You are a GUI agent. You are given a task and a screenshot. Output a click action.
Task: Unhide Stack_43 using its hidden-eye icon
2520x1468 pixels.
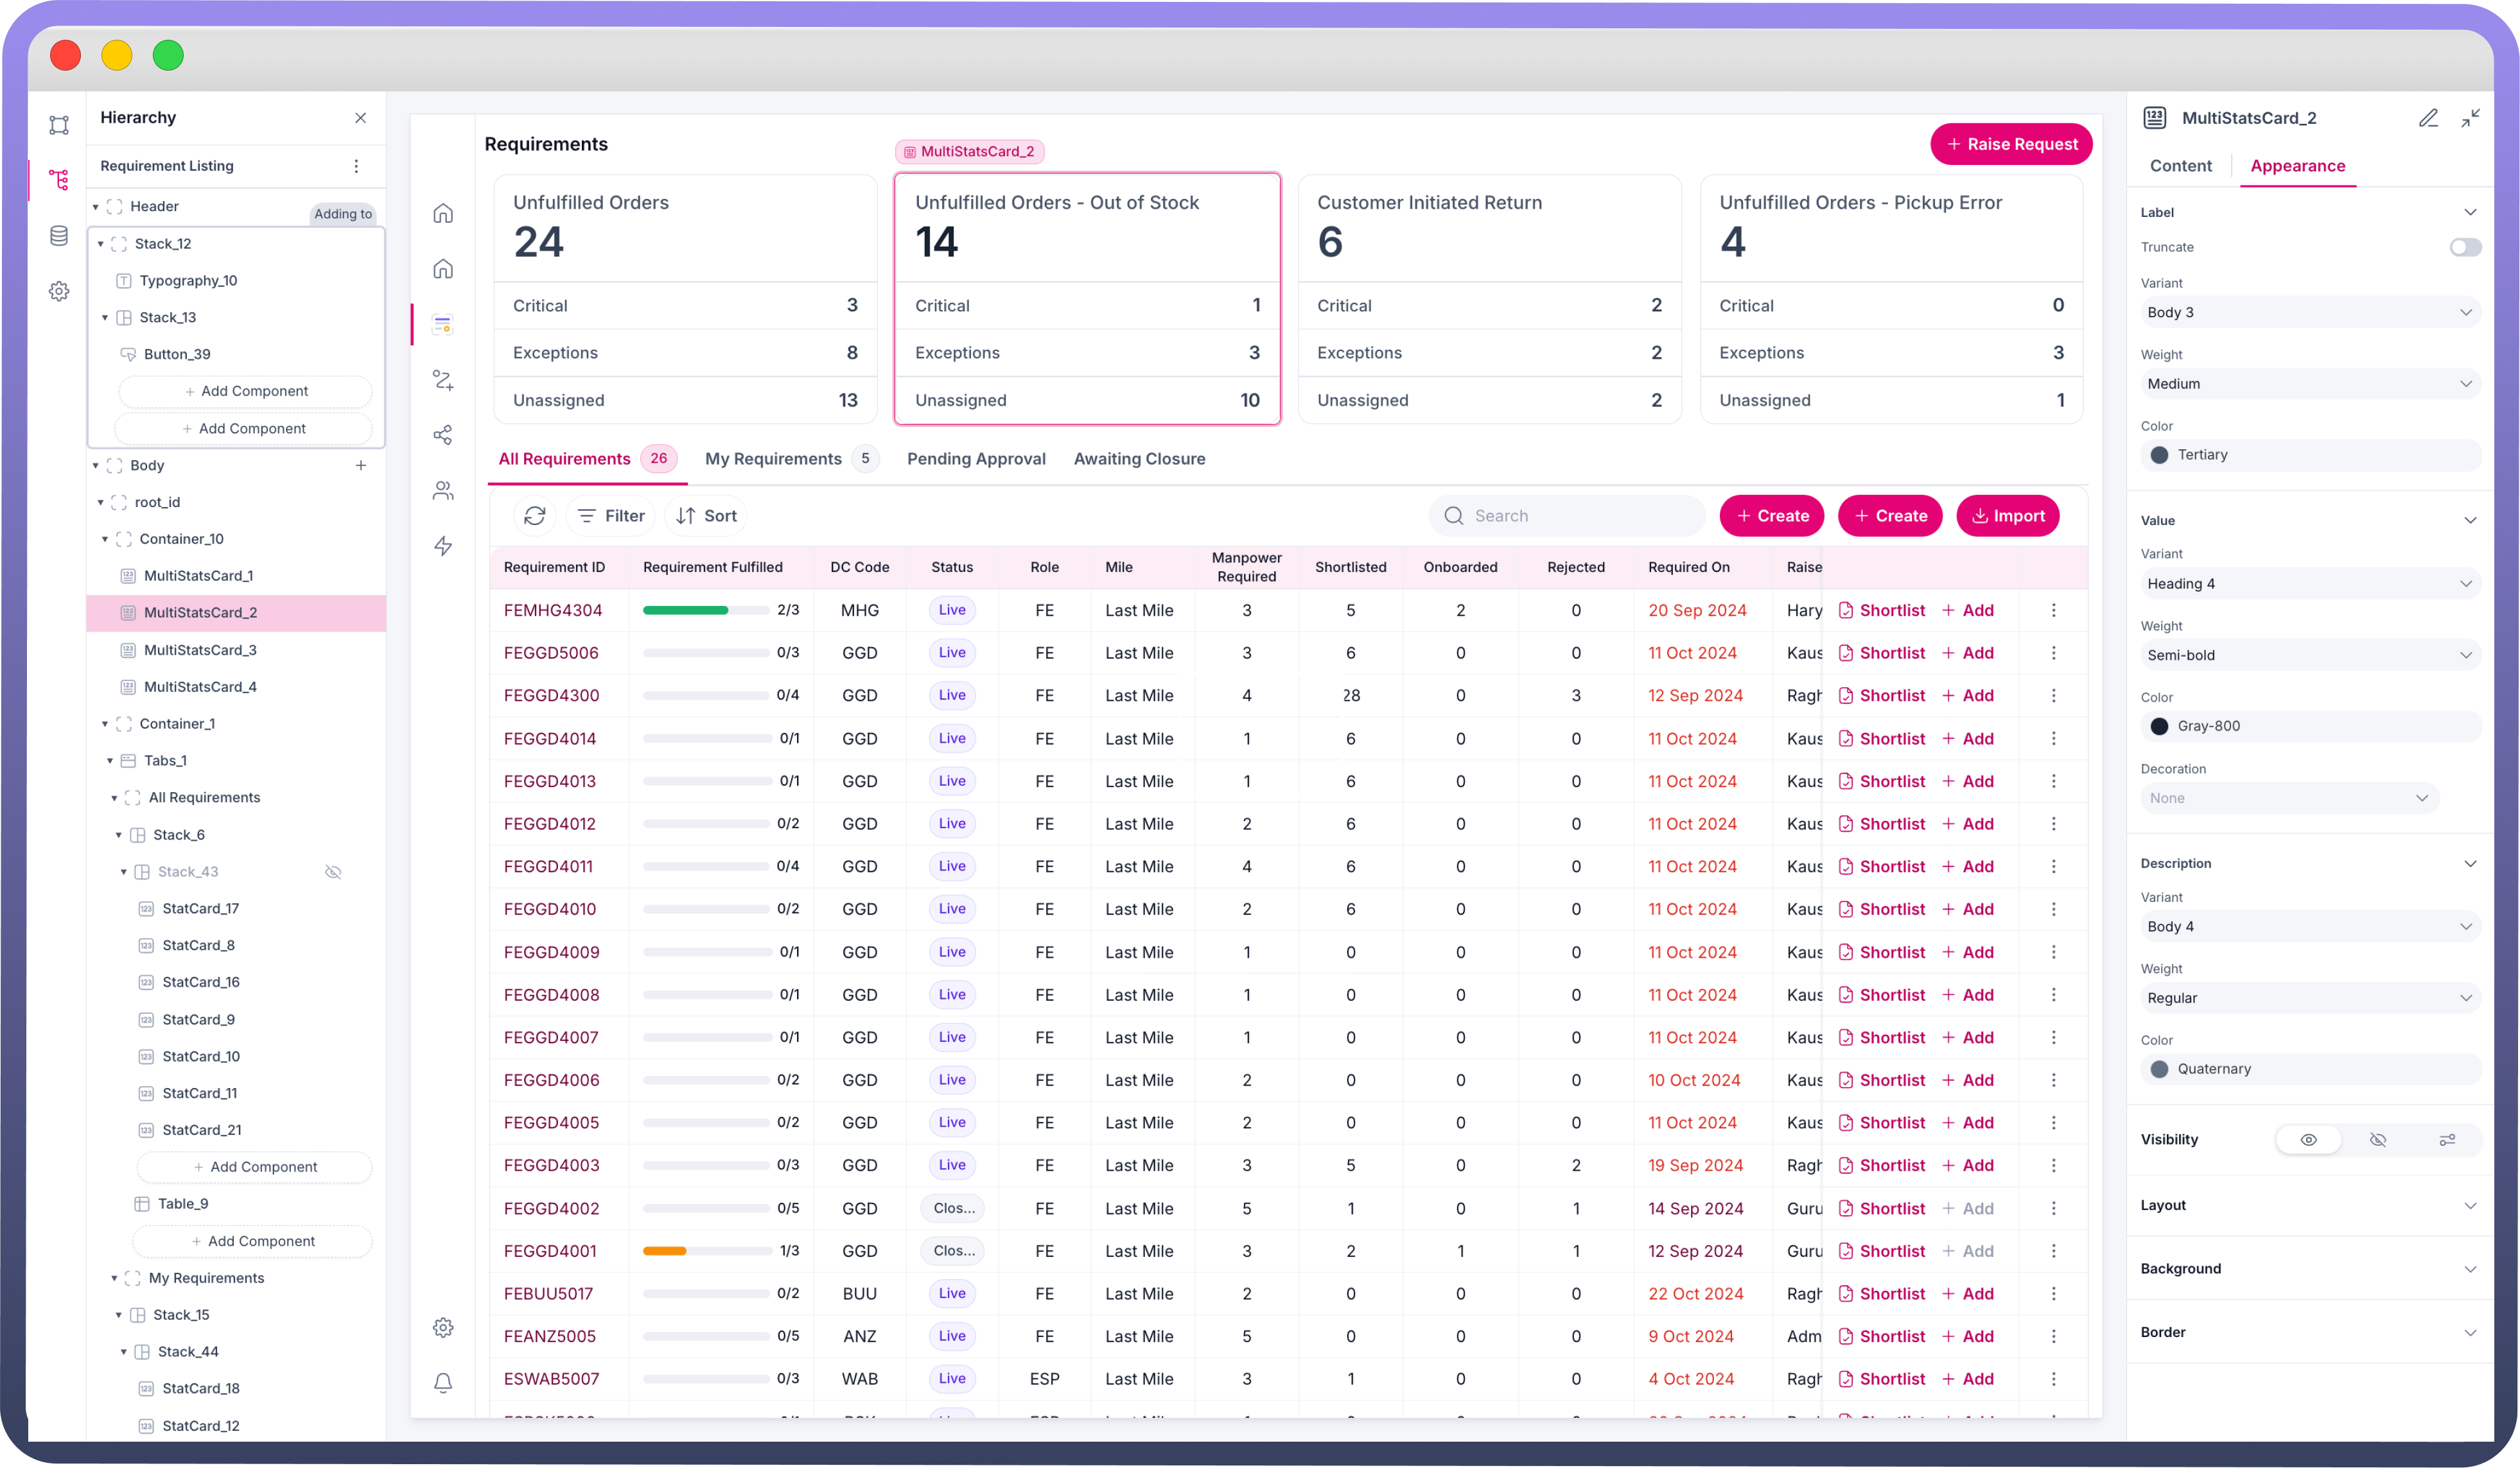click(x=333, y=872)
